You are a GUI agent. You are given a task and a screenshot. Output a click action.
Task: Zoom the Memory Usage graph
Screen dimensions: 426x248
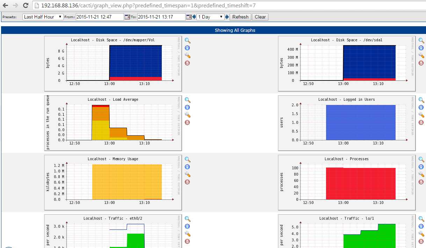pos(187,160)
